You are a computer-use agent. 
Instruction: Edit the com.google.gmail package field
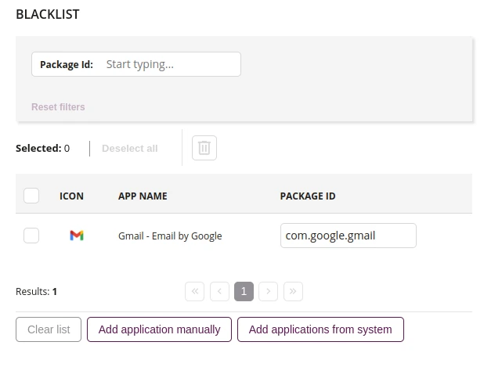point(349,236)
